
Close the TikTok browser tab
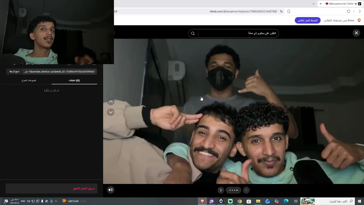point(320,4)
